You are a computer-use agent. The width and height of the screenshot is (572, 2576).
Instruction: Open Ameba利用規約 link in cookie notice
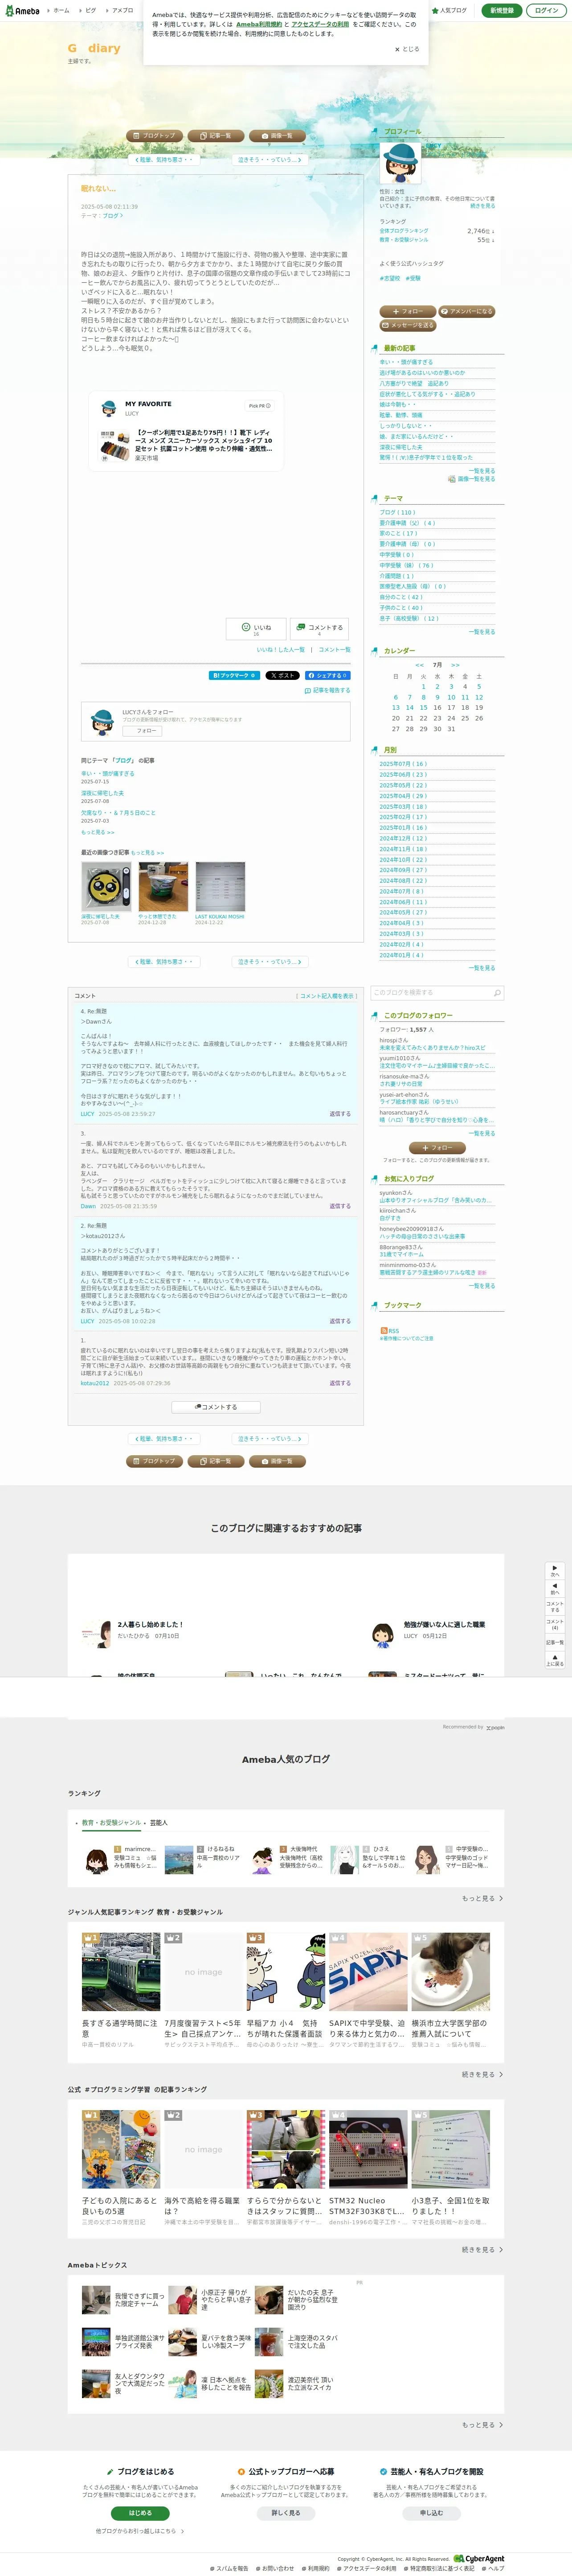[258, 24]
